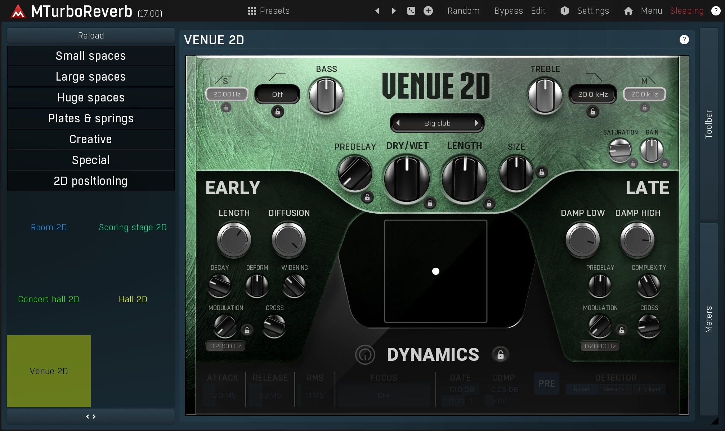This screenshot has width=725, height=431.
Task: Click the dice randomize preset icon
Action: tap(411, 11)
